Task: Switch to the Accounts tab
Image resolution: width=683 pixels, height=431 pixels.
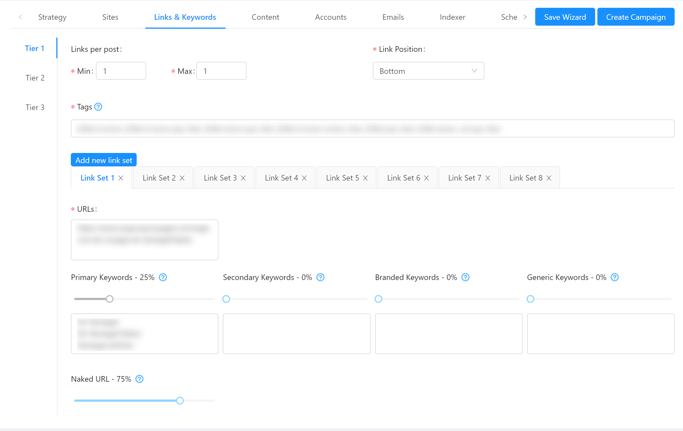Action: click(330, 17)
